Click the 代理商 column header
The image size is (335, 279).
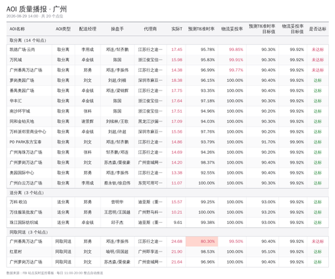[150, 29]
